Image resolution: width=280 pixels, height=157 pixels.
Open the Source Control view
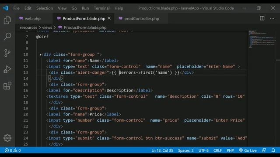(x=7, y=53)
